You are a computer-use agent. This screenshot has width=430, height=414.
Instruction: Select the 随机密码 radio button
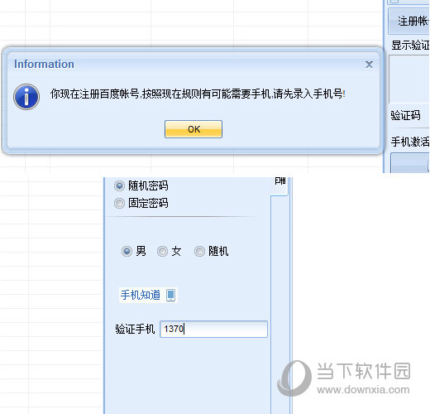119,185
